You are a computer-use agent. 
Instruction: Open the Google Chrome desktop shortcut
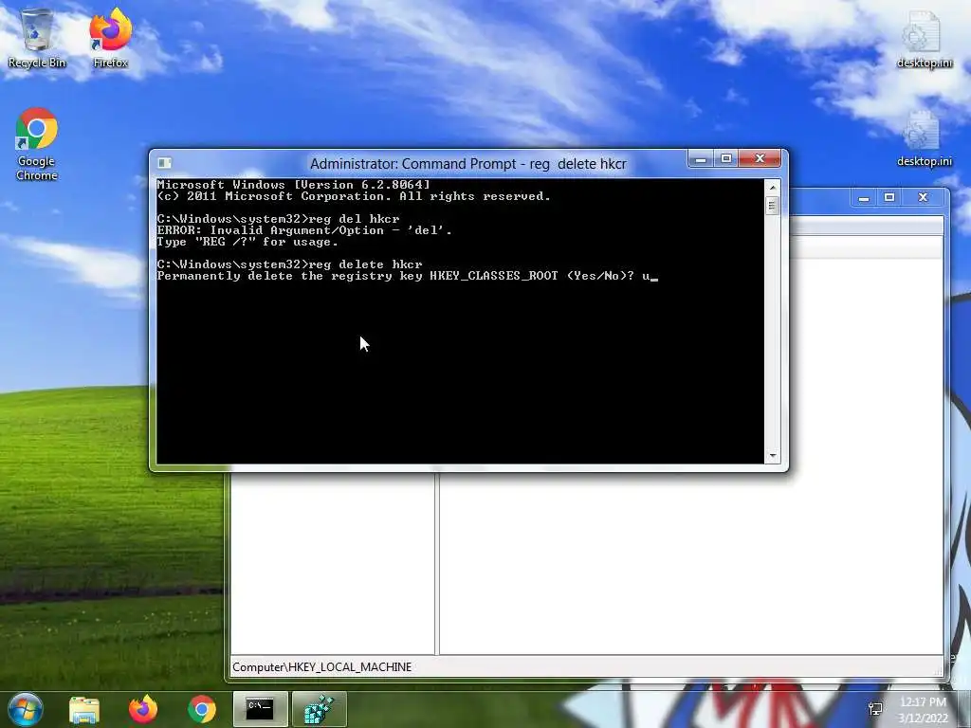[x=37, y=144]
